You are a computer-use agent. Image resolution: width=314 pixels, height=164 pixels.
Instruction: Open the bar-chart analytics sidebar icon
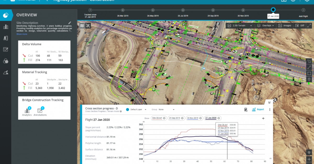coord(6,27)
